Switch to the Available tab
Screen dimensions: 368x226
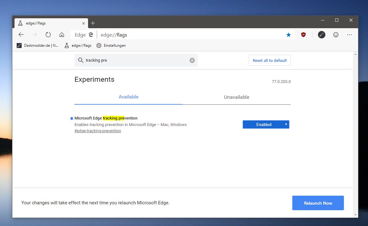pyautogui.click(x=128, y=97)
